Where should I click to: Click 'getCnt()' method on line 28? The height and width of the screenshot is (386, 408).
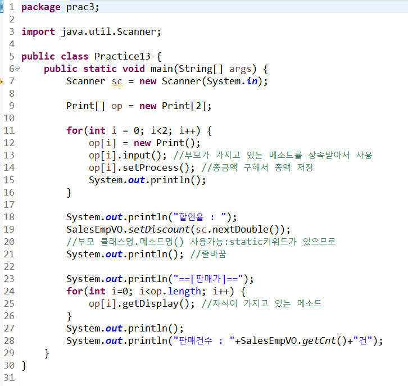tap(324, 340)
